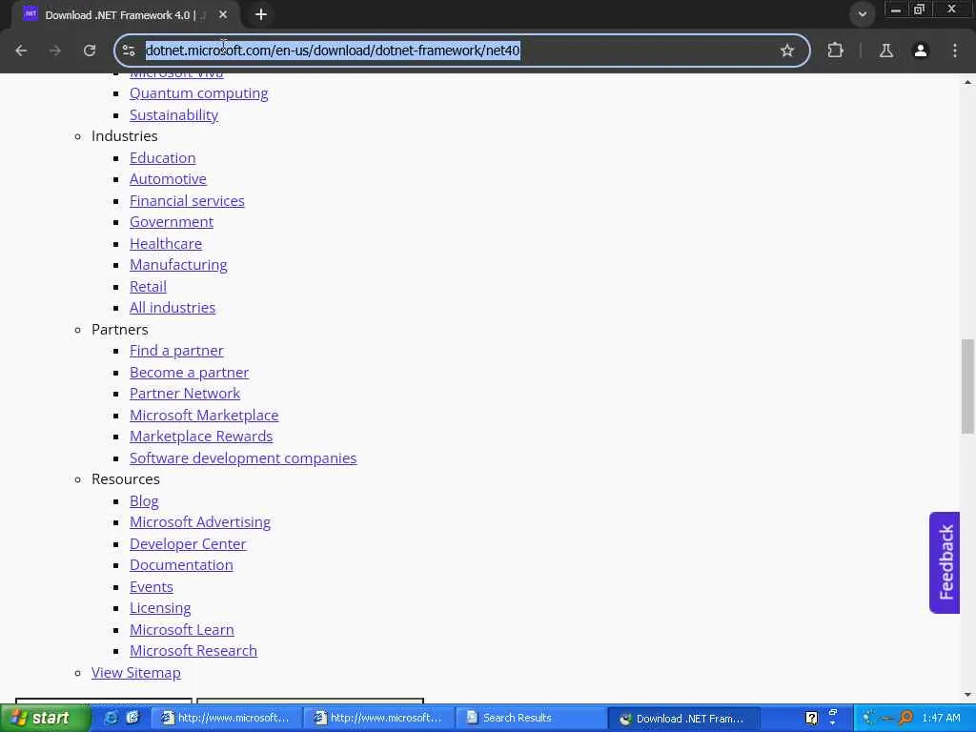976x732 pixels.
Task: Open Developer Center link
Action: point(188,544)
